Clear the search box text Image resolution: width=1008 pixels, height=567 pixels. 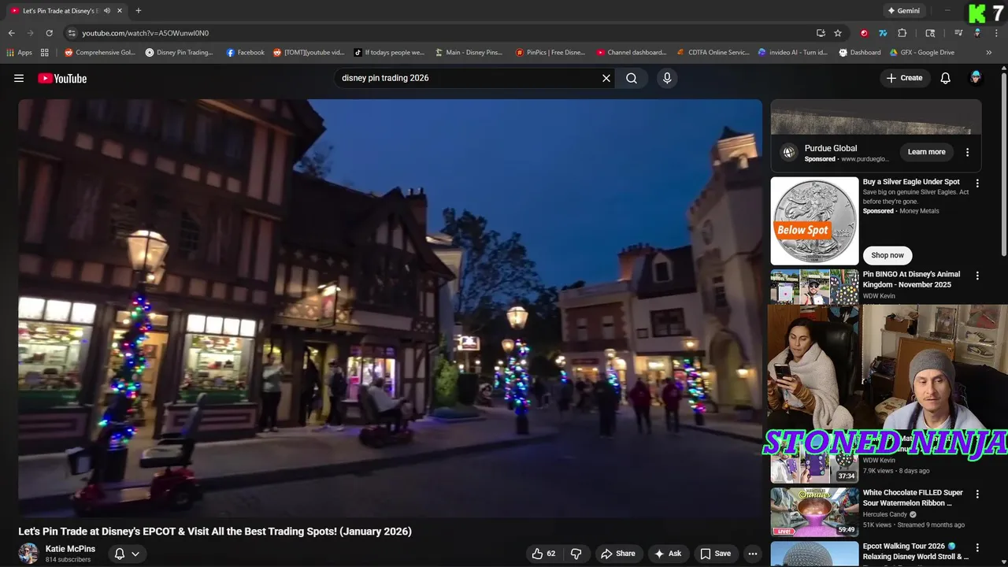point(606,78)
